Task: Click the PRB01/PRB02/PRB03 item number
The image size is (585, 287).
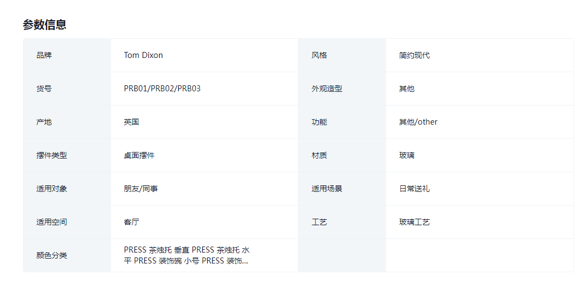Action: (x=162, y=89)
